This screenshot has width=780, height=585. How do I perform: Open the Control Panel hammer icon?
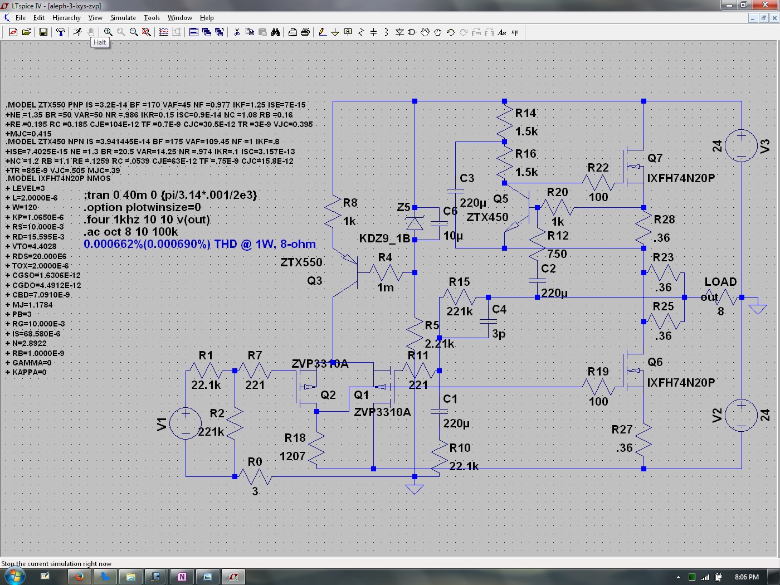(x=60, y=32)
